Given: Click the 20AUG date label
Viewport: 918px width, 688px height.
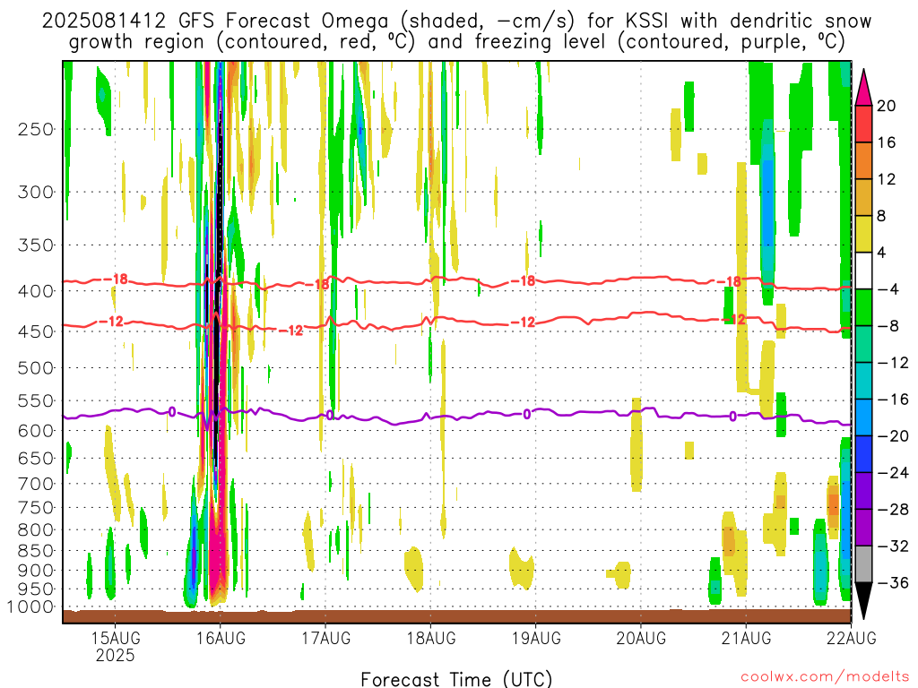Looking at the screenshot, I should click(641, 638).
